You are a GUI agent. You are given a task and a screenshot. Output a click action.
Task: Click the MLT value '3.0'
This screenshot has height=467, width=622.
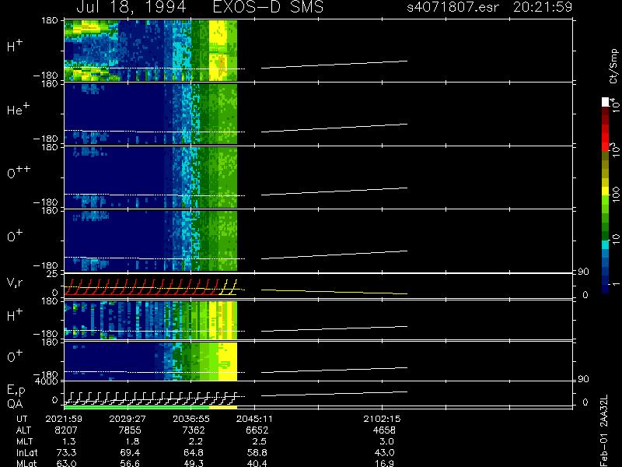pyautogui.click(x=386, y=441)
